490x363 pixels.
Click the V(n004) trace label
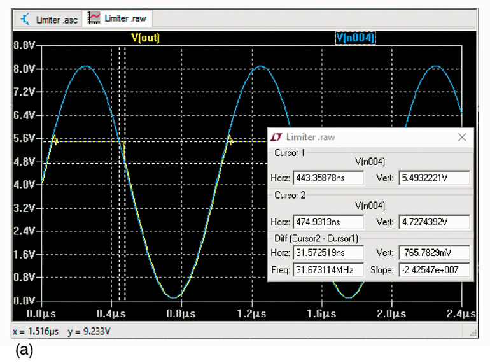[x=356, y=38]
